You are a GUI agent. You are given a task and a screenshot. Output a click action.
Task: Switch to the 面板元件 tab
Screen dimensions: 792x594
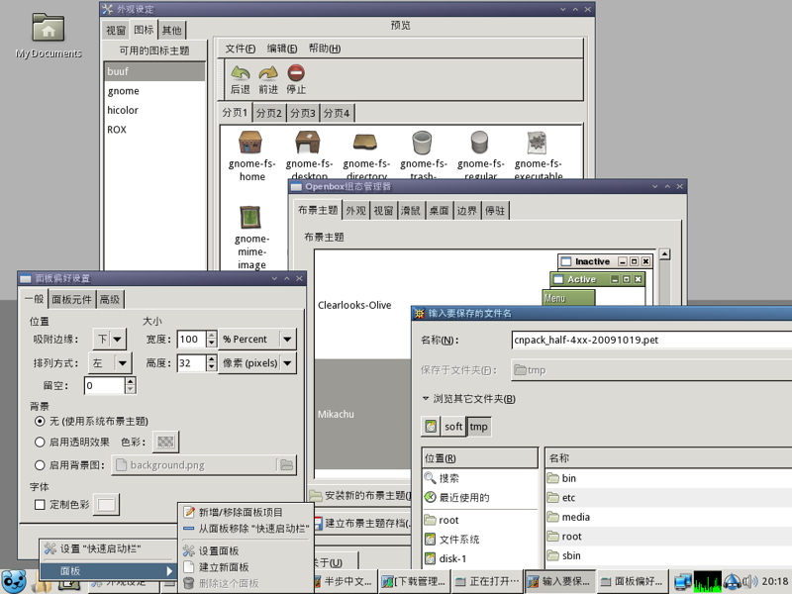(x=72, y=300)
